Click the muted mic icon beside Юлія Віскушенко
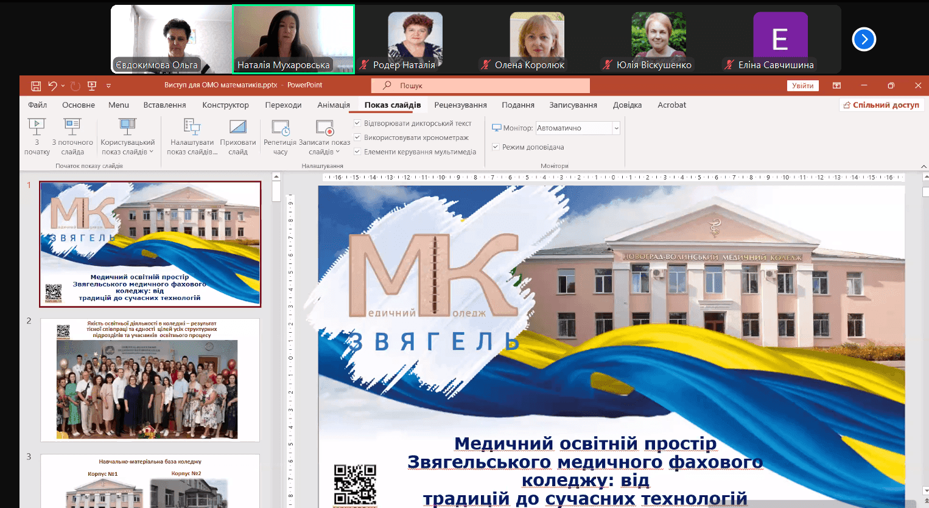The width and height of the screenshot is (929, 508). 607,64
